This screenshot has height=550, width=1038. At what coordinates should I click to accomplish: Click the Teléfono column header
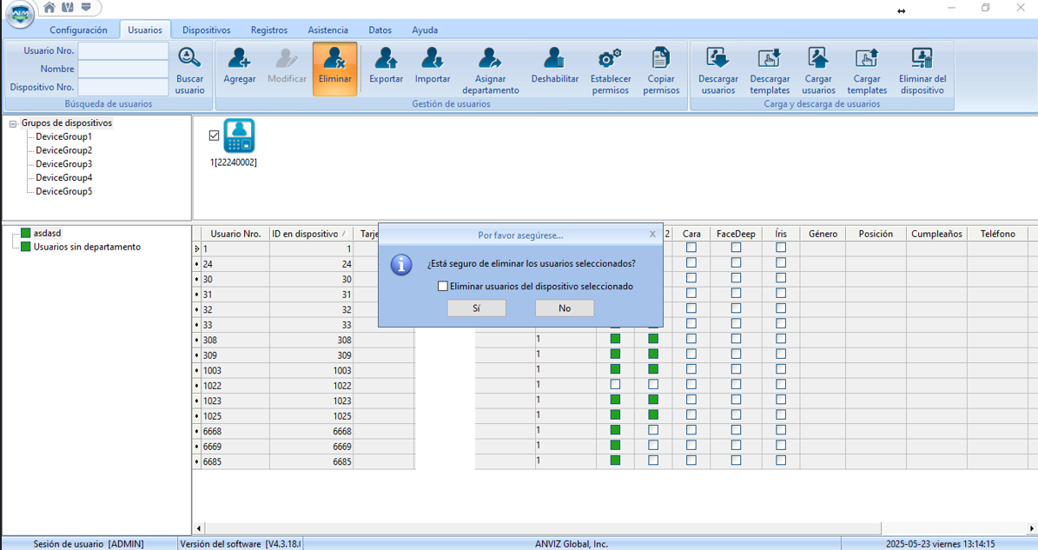pyautogui.click(x=998, y=235)
